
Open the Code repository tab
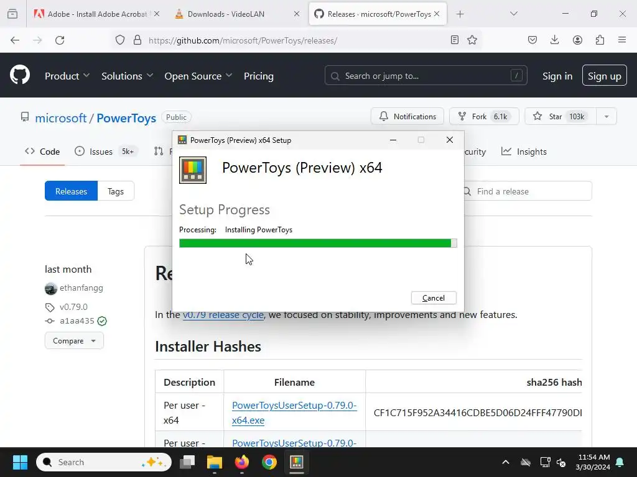42,152
